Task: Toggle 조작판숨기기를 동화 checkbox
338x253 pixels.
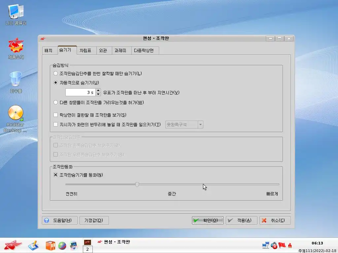Action: (x=55, y=175)
